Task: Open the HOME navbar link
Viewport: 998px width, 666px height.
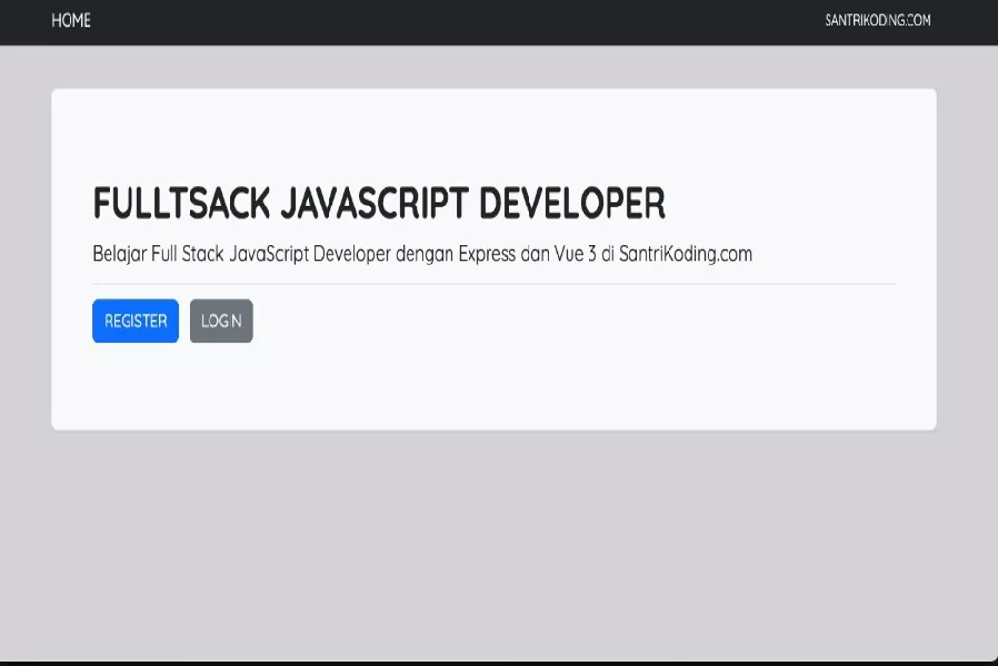Action: point(71,20)
